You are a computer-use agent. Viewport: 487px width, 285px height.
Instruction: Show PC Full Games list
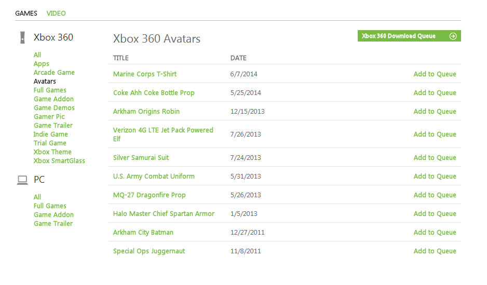50,206
